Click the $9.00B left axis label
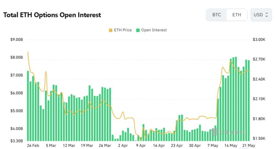This screenshot has width=275, height=149. (x=17, y=40)
